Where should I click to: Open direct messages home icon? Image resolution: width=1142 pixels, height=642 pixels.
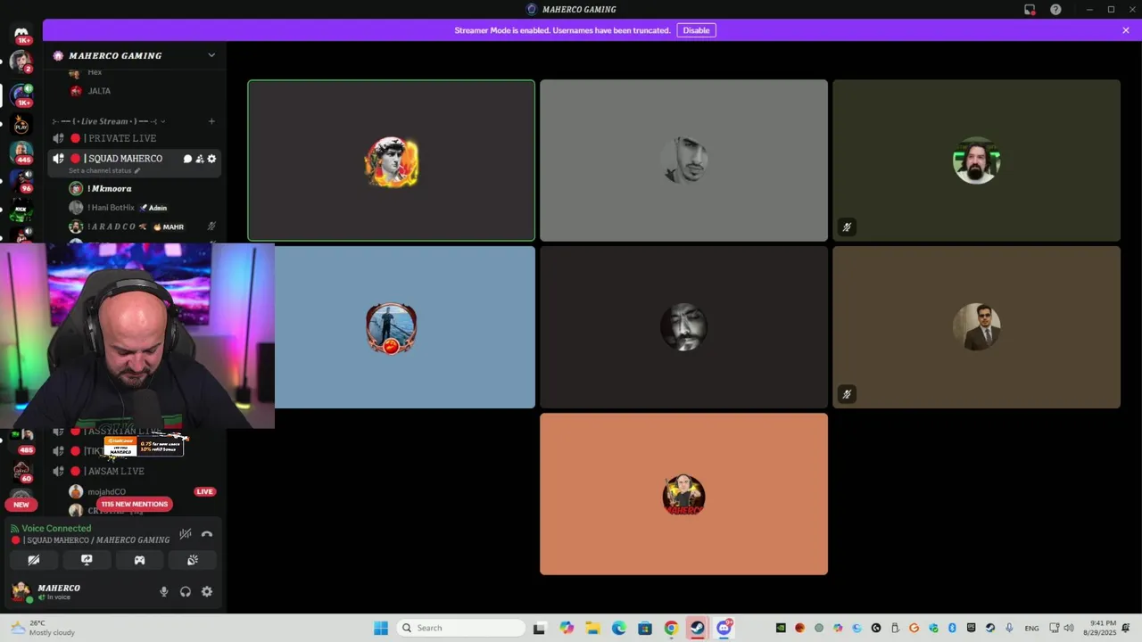[21, 33]
